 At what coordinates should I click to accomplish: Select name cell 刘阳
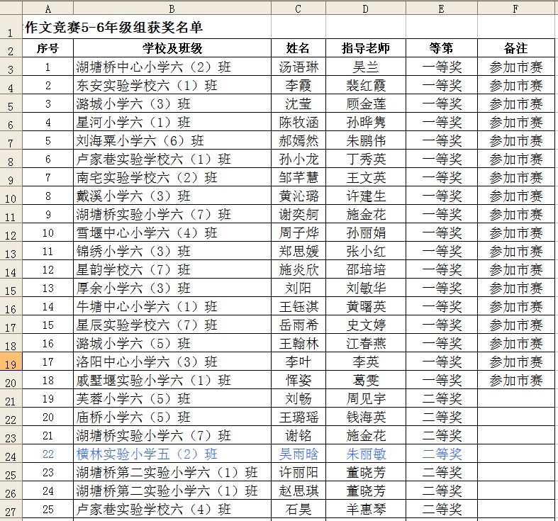click(298, 288)
